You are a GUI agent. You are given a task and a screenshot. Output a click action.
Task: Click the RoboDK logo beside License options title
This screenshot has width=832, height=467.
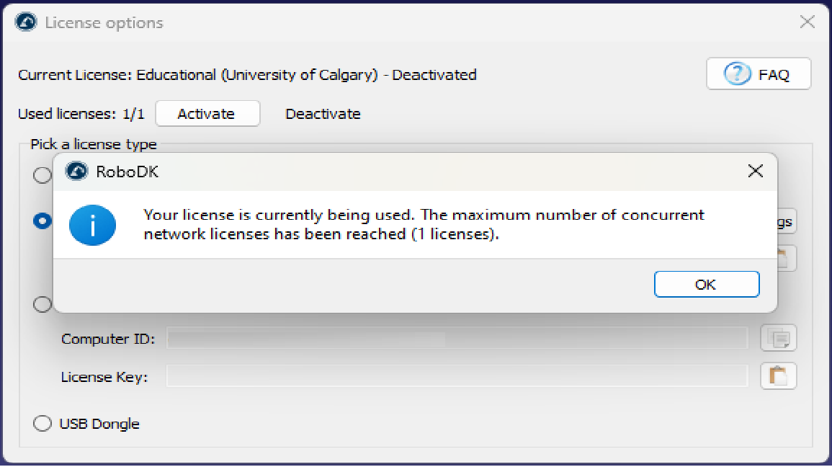(26, 22)
